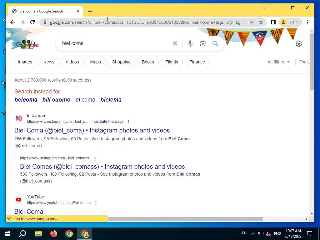Open Biel Coma (@biel_coma) Instagram result
Screen dimensions: 320x240
point(92,130)
